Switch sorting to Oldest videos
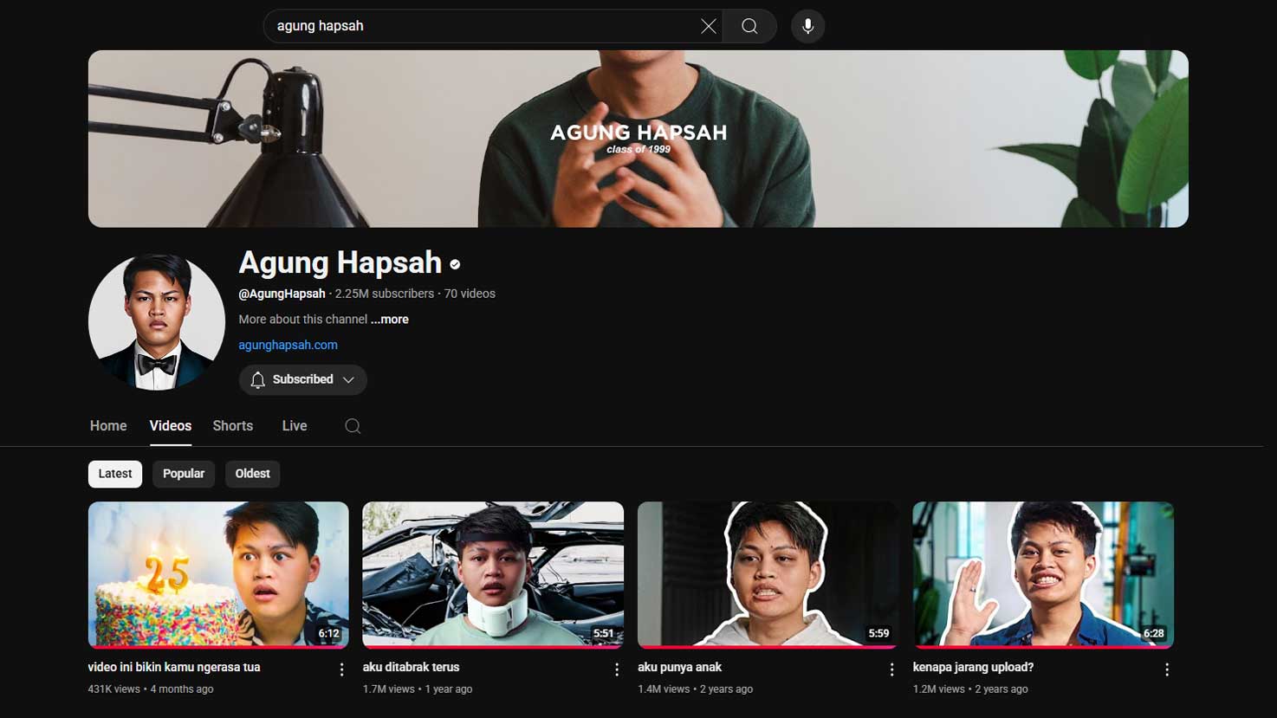This screenshot has height=718, width=1277. point(252,474)
